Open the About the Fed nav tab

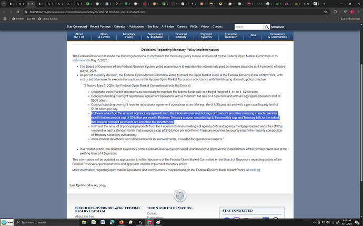click(79, 36)
